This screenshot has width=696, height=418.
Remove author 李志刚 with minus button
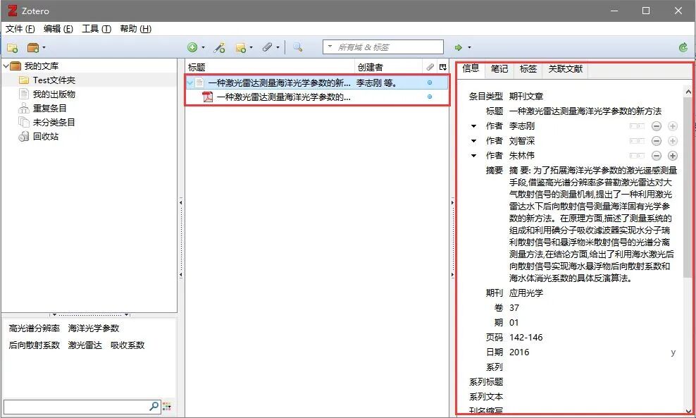pos(657,126)
